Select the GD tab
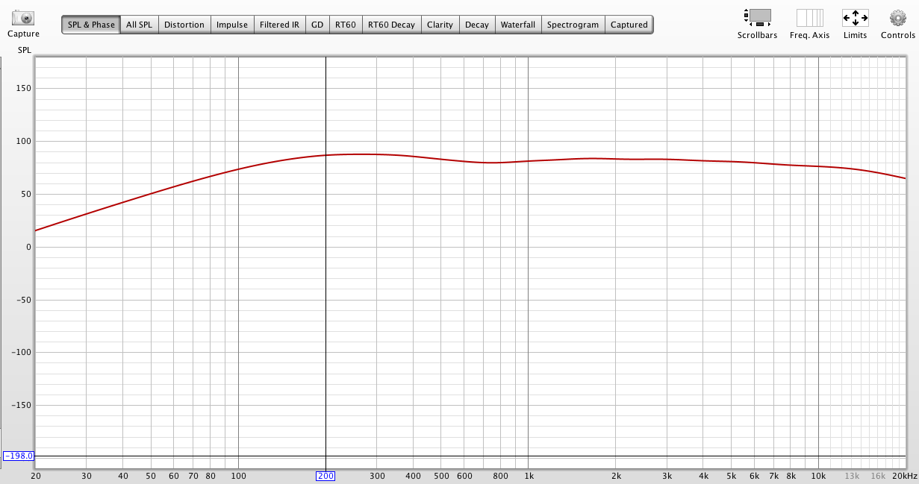This screenshot has height=484, width=919. coord(317,25)
